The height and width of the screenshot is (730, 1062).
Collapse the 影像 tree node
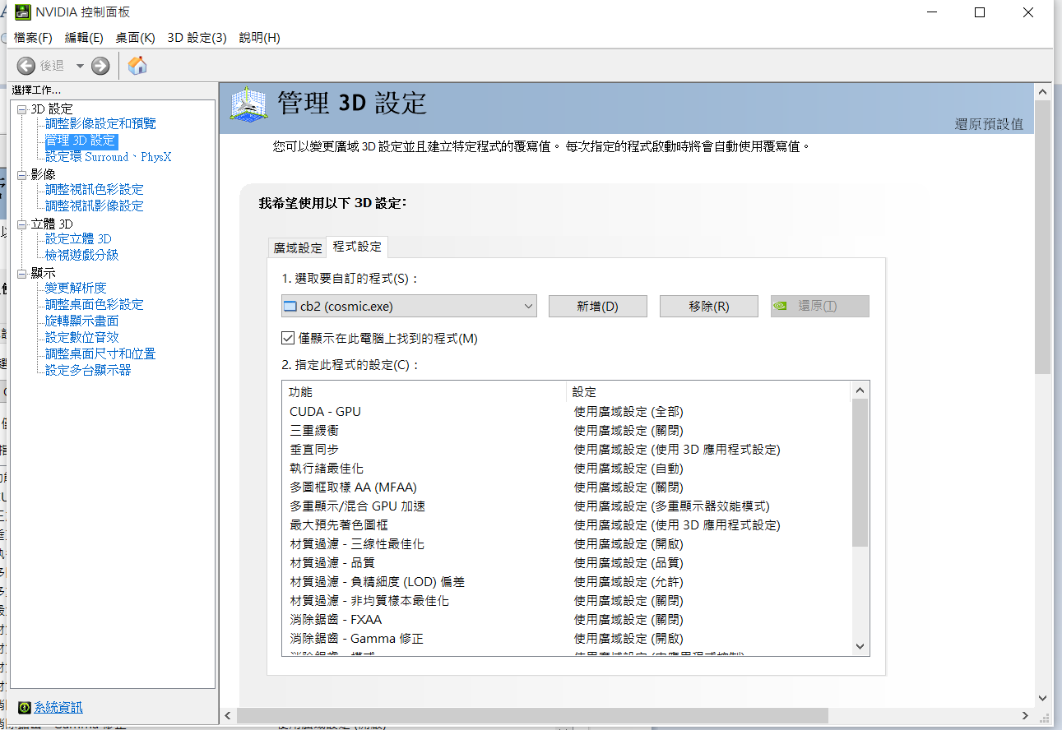point(22,174)
